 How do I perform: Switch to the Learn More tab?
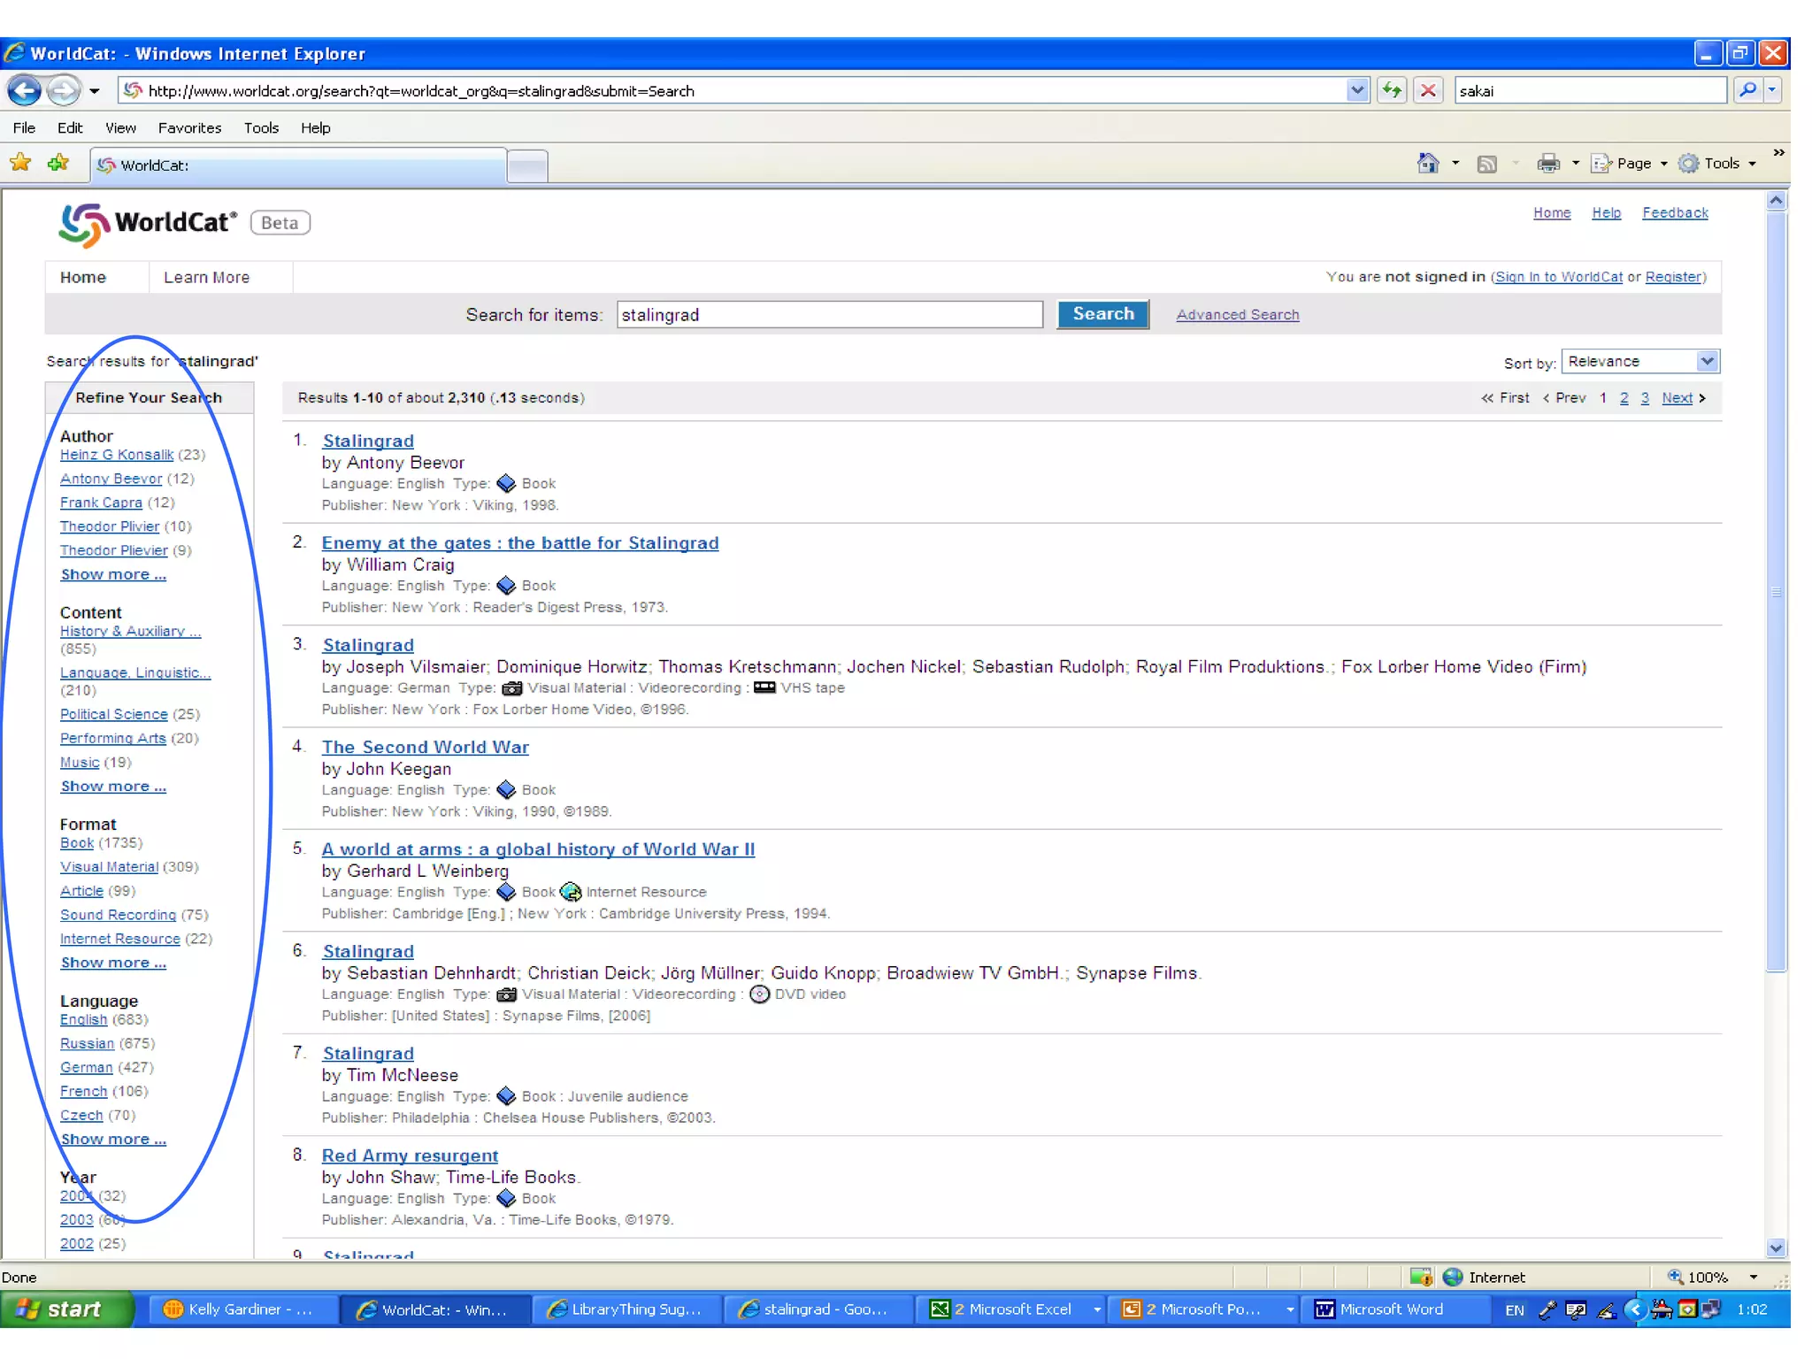[x=206, y=277]
